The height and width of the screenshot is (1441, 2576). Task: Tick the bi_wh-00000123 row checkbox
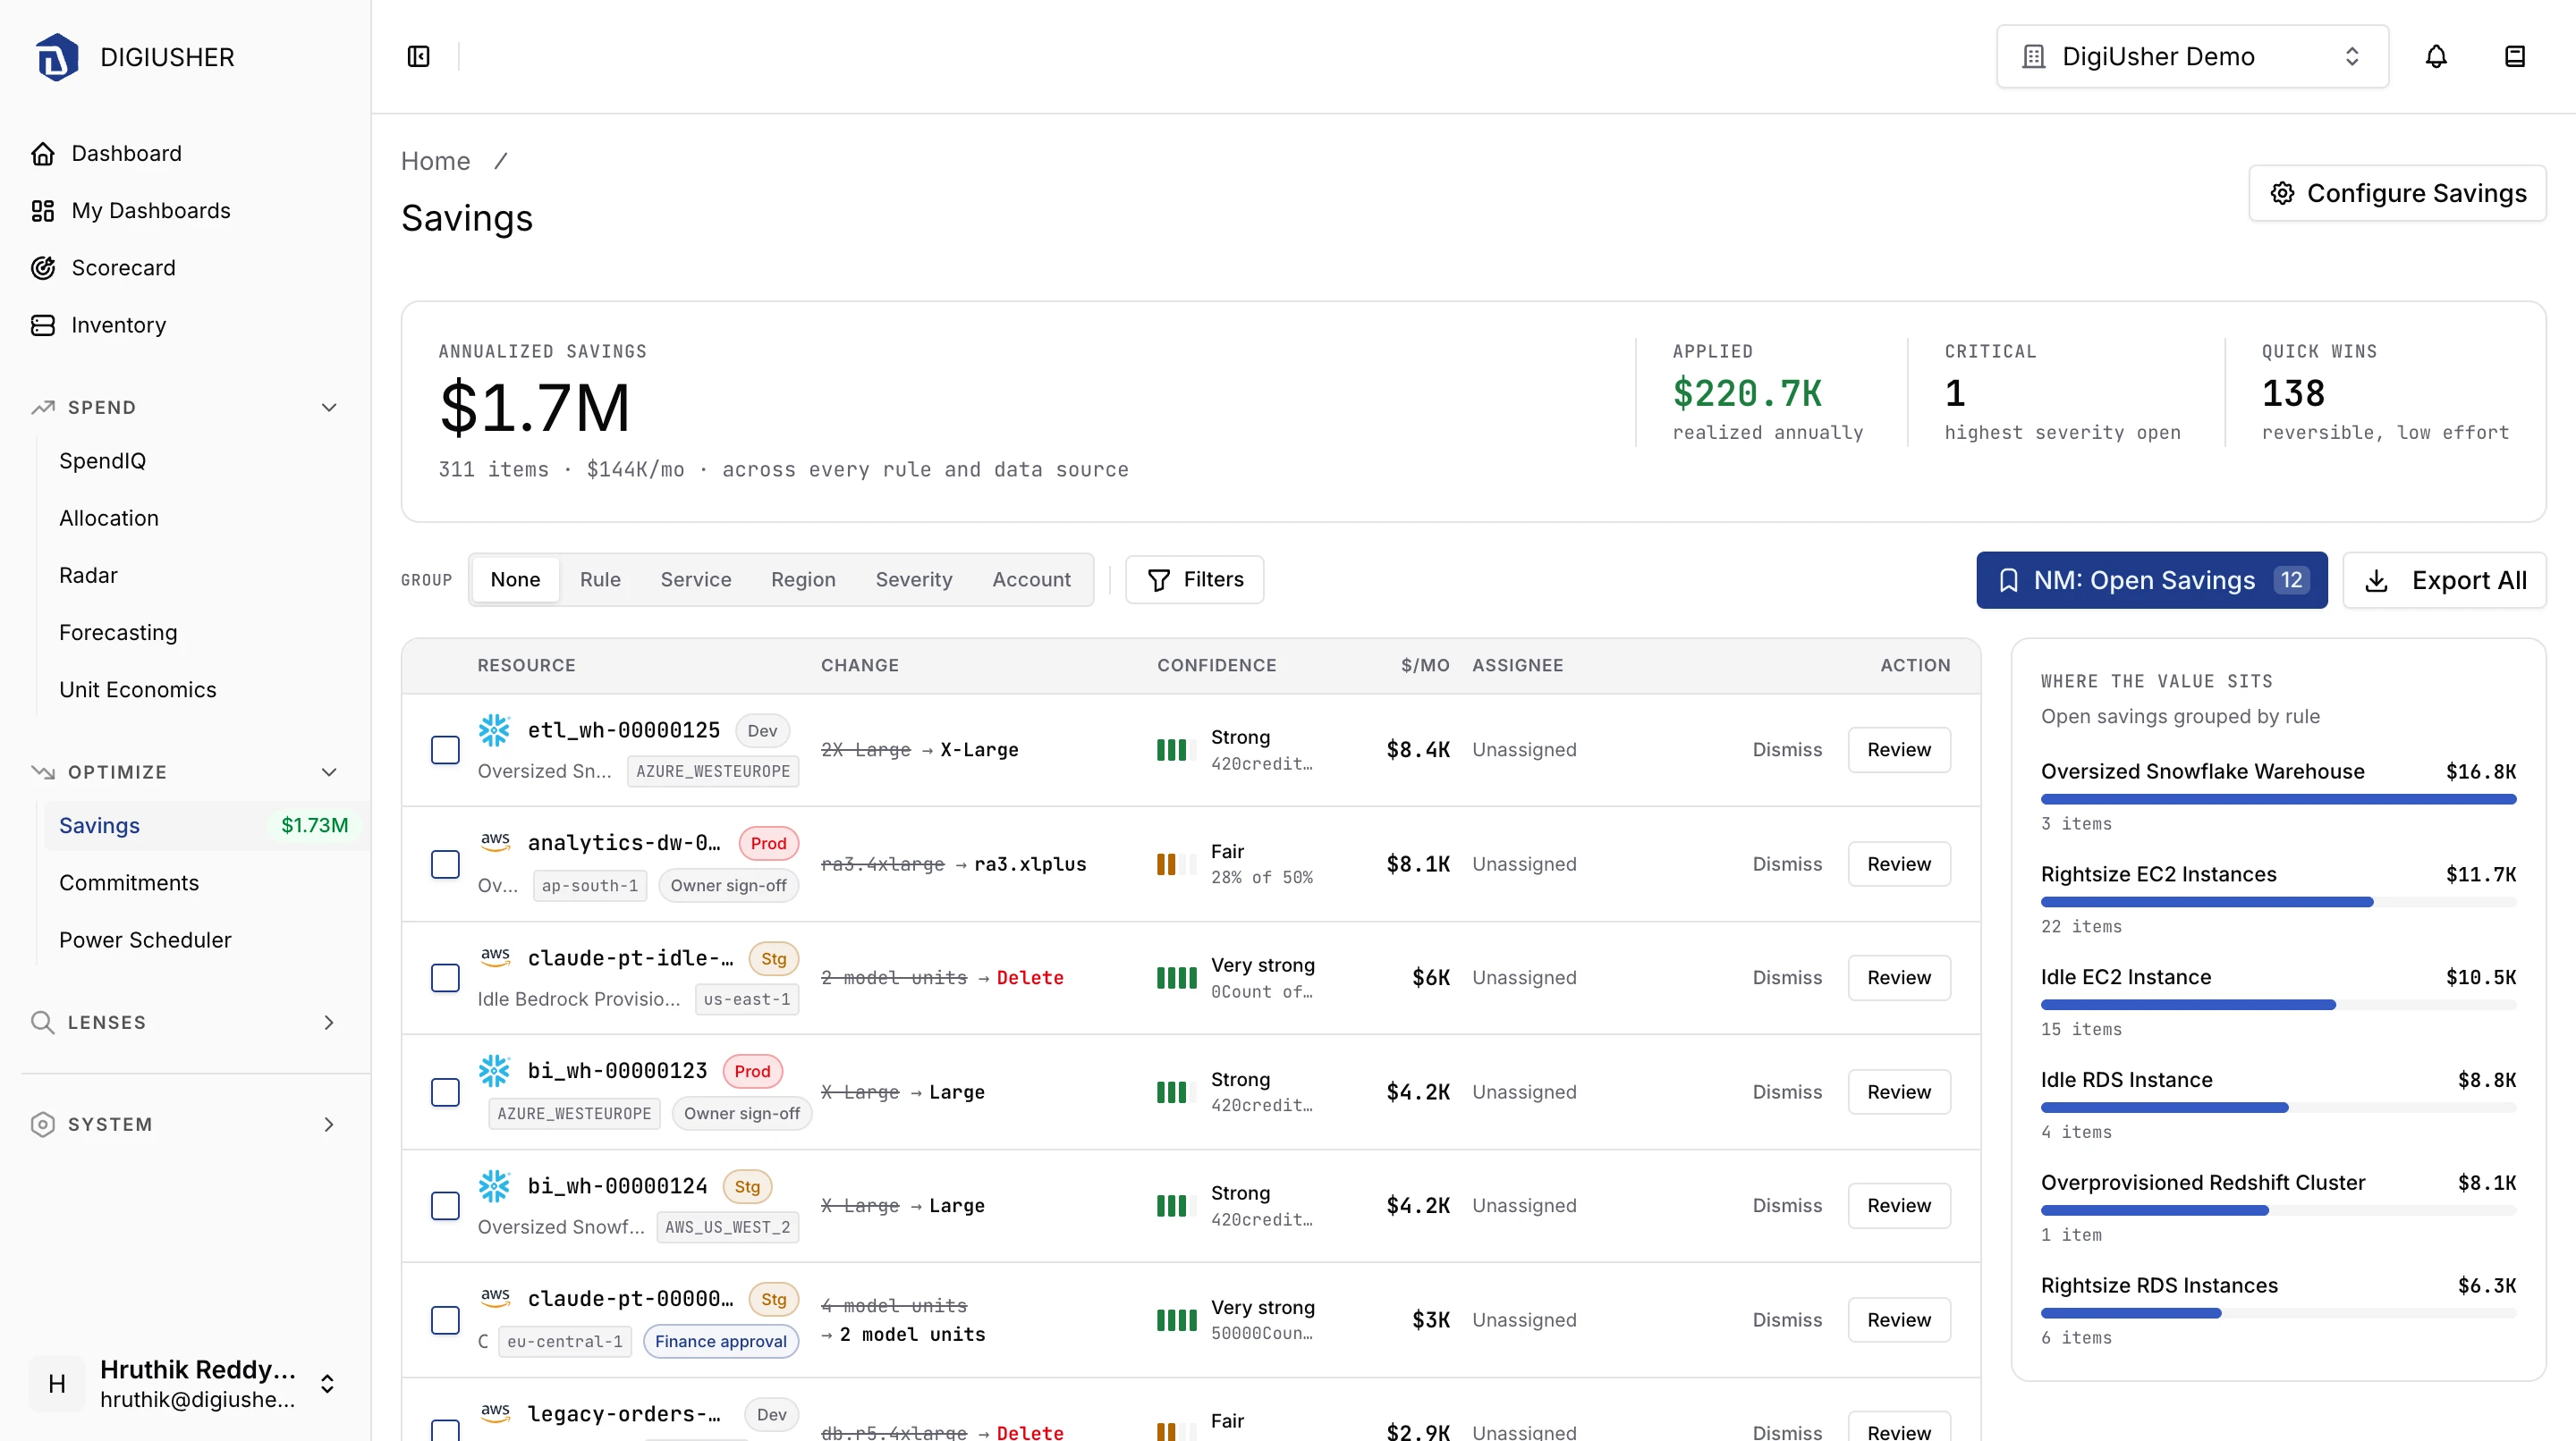tap(445, 1092)
